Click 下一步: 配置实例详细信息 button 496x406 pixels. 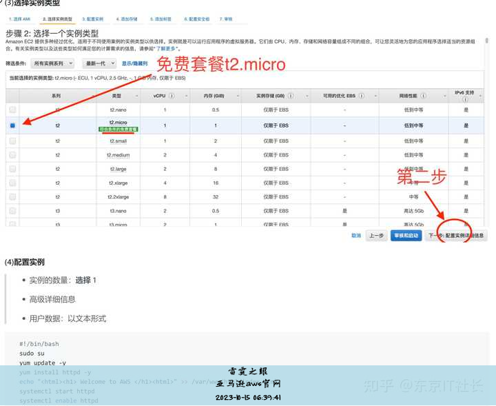click(x=456, y=236)
